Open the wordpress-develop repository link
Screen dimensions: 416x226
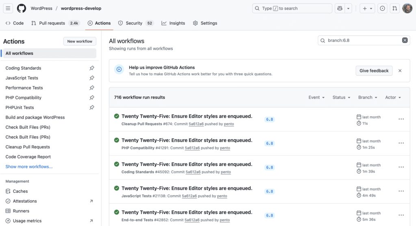tap(81, 8)
